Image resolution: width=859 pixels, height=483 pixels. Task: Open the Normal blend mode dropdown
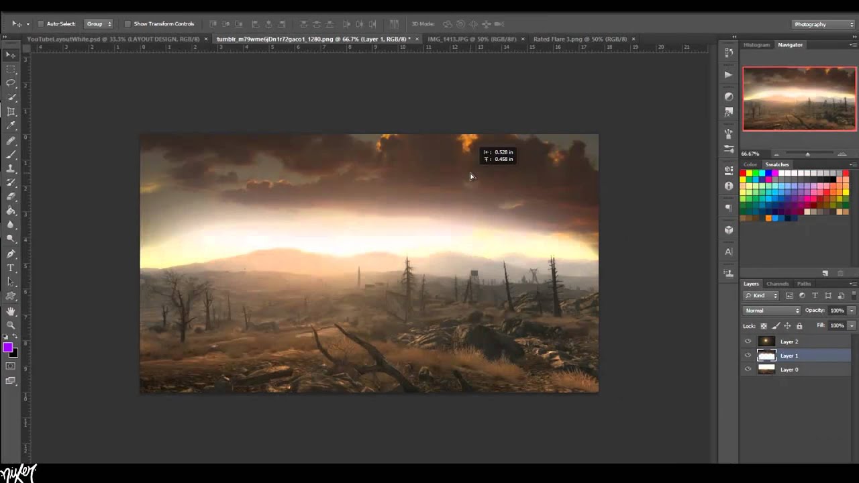coord(772,311)
